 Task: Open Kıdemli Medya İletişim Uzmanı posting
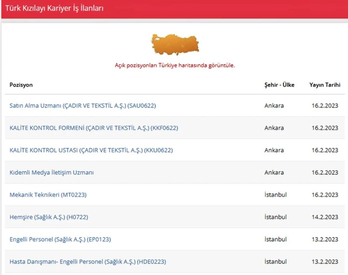point(52,172)
